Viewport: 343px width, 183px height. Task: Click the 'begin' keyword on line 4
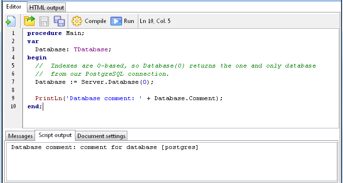37,58
